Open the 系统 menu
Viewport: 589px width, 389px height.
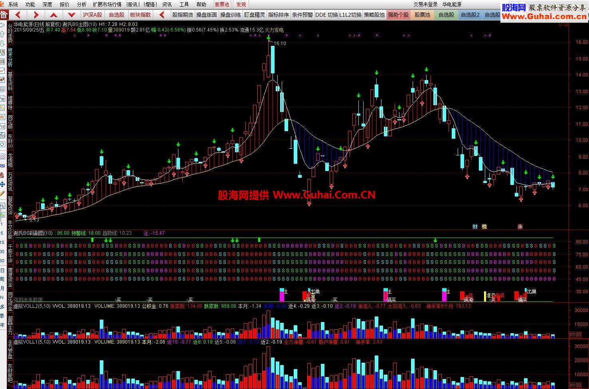[13, 4]
